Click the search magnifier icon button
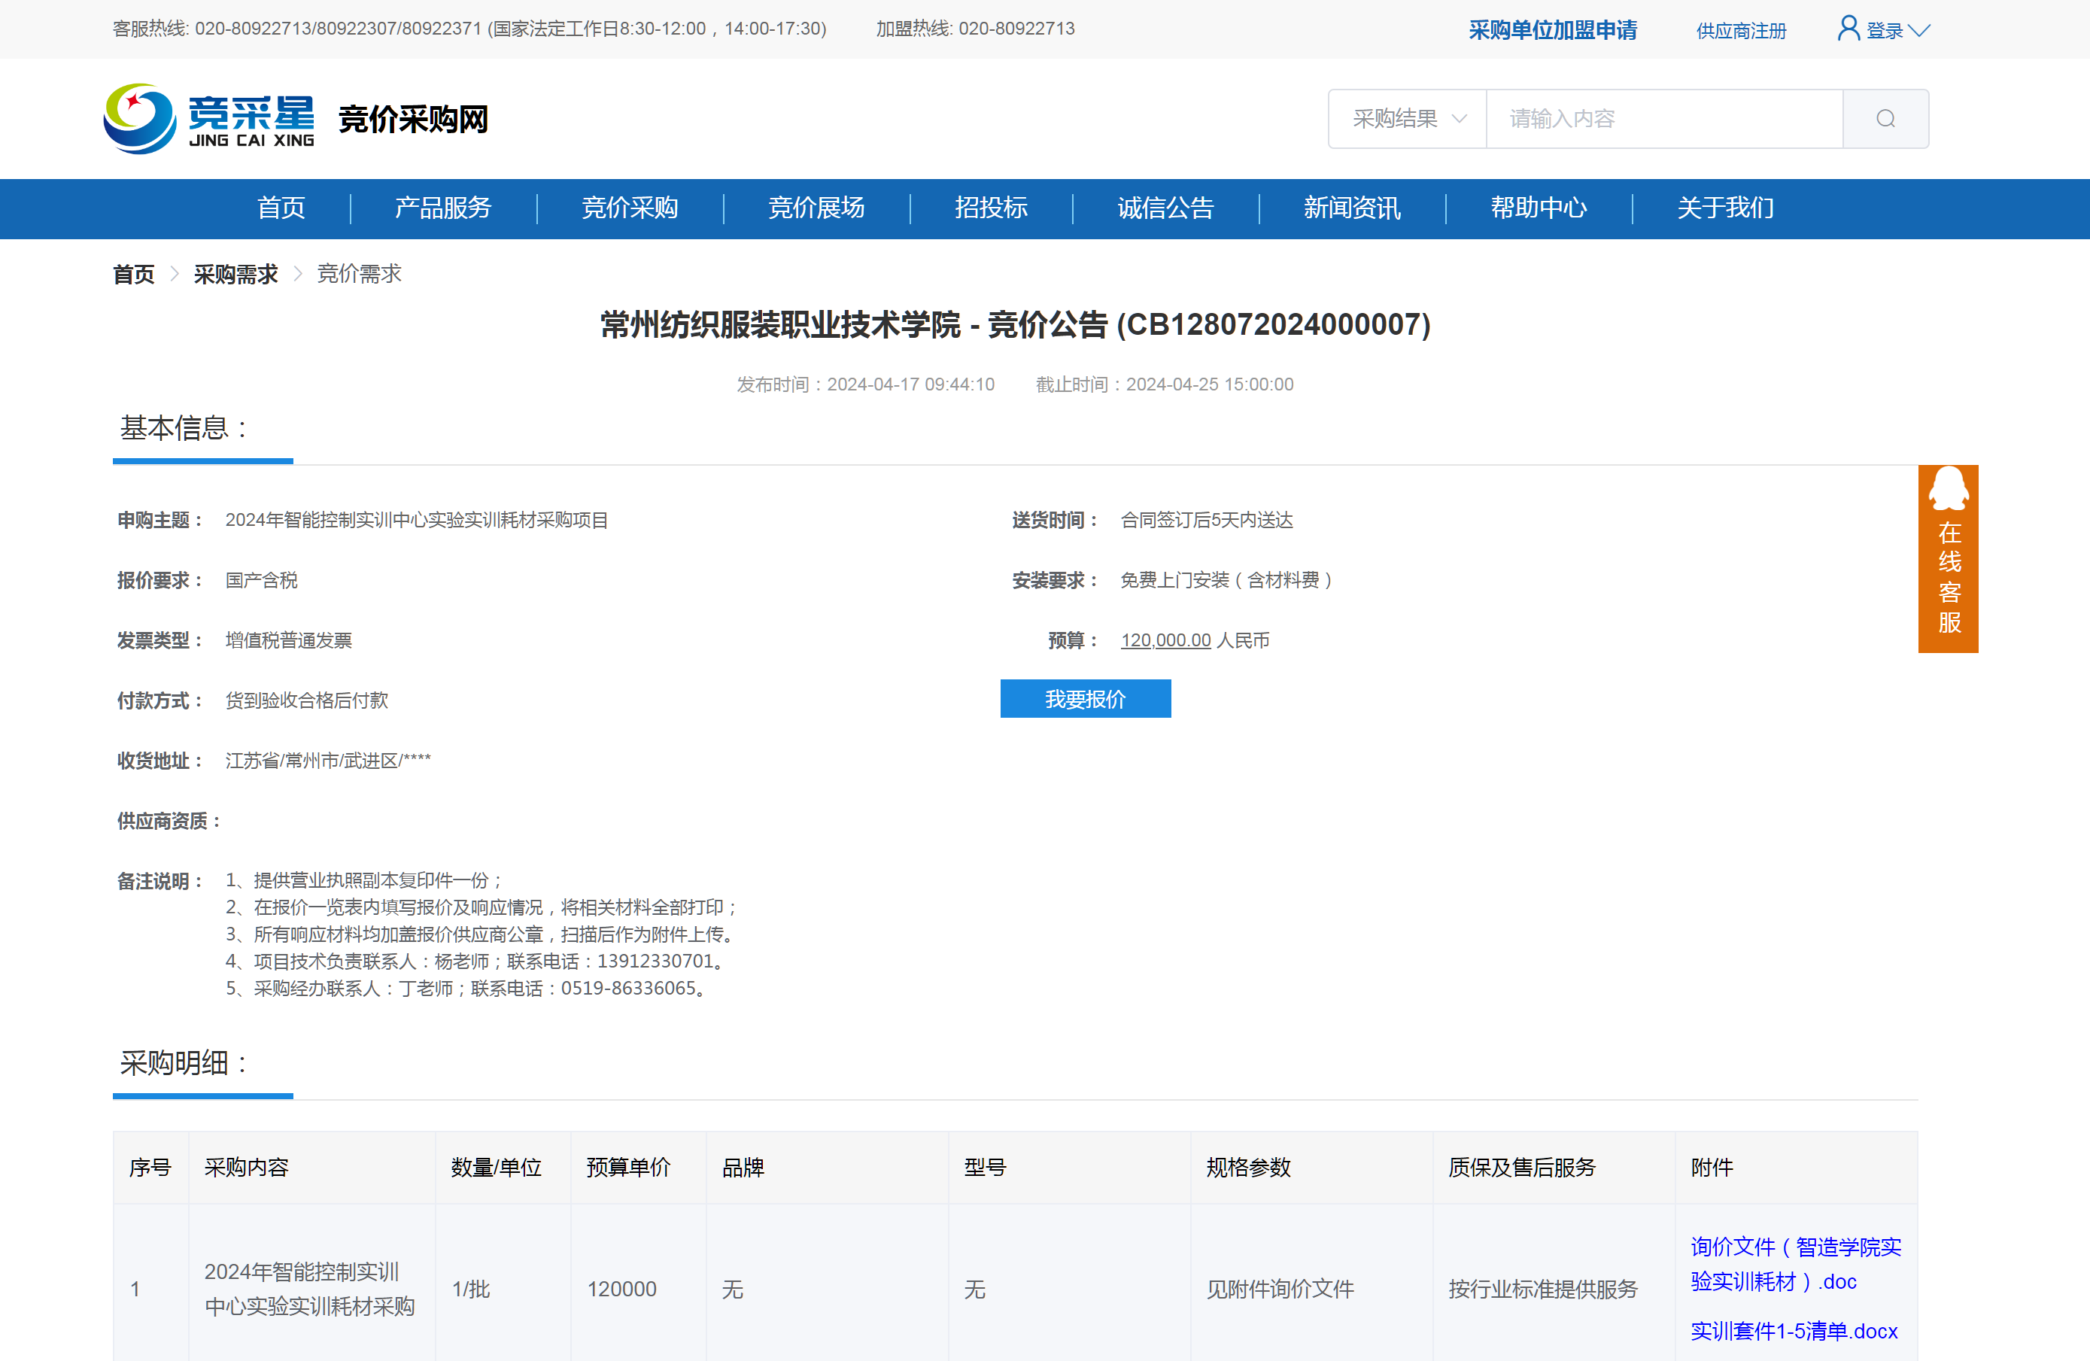 [x=1885, y=119]
